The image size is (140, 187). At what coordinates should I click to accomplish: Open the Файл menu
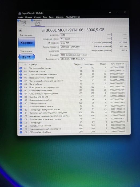pyautogui.click(x=20, y=17)
